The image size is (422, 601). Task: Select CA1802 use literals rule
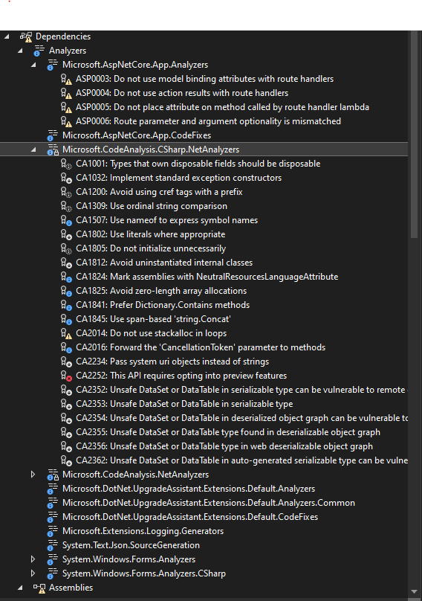151,234
